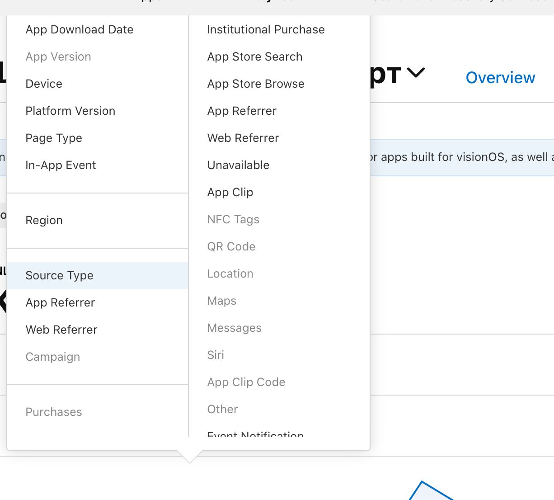Screen dimensions: 554x500
Task: Click the Purchases option in filter list
Action: [x=54, y=412]
